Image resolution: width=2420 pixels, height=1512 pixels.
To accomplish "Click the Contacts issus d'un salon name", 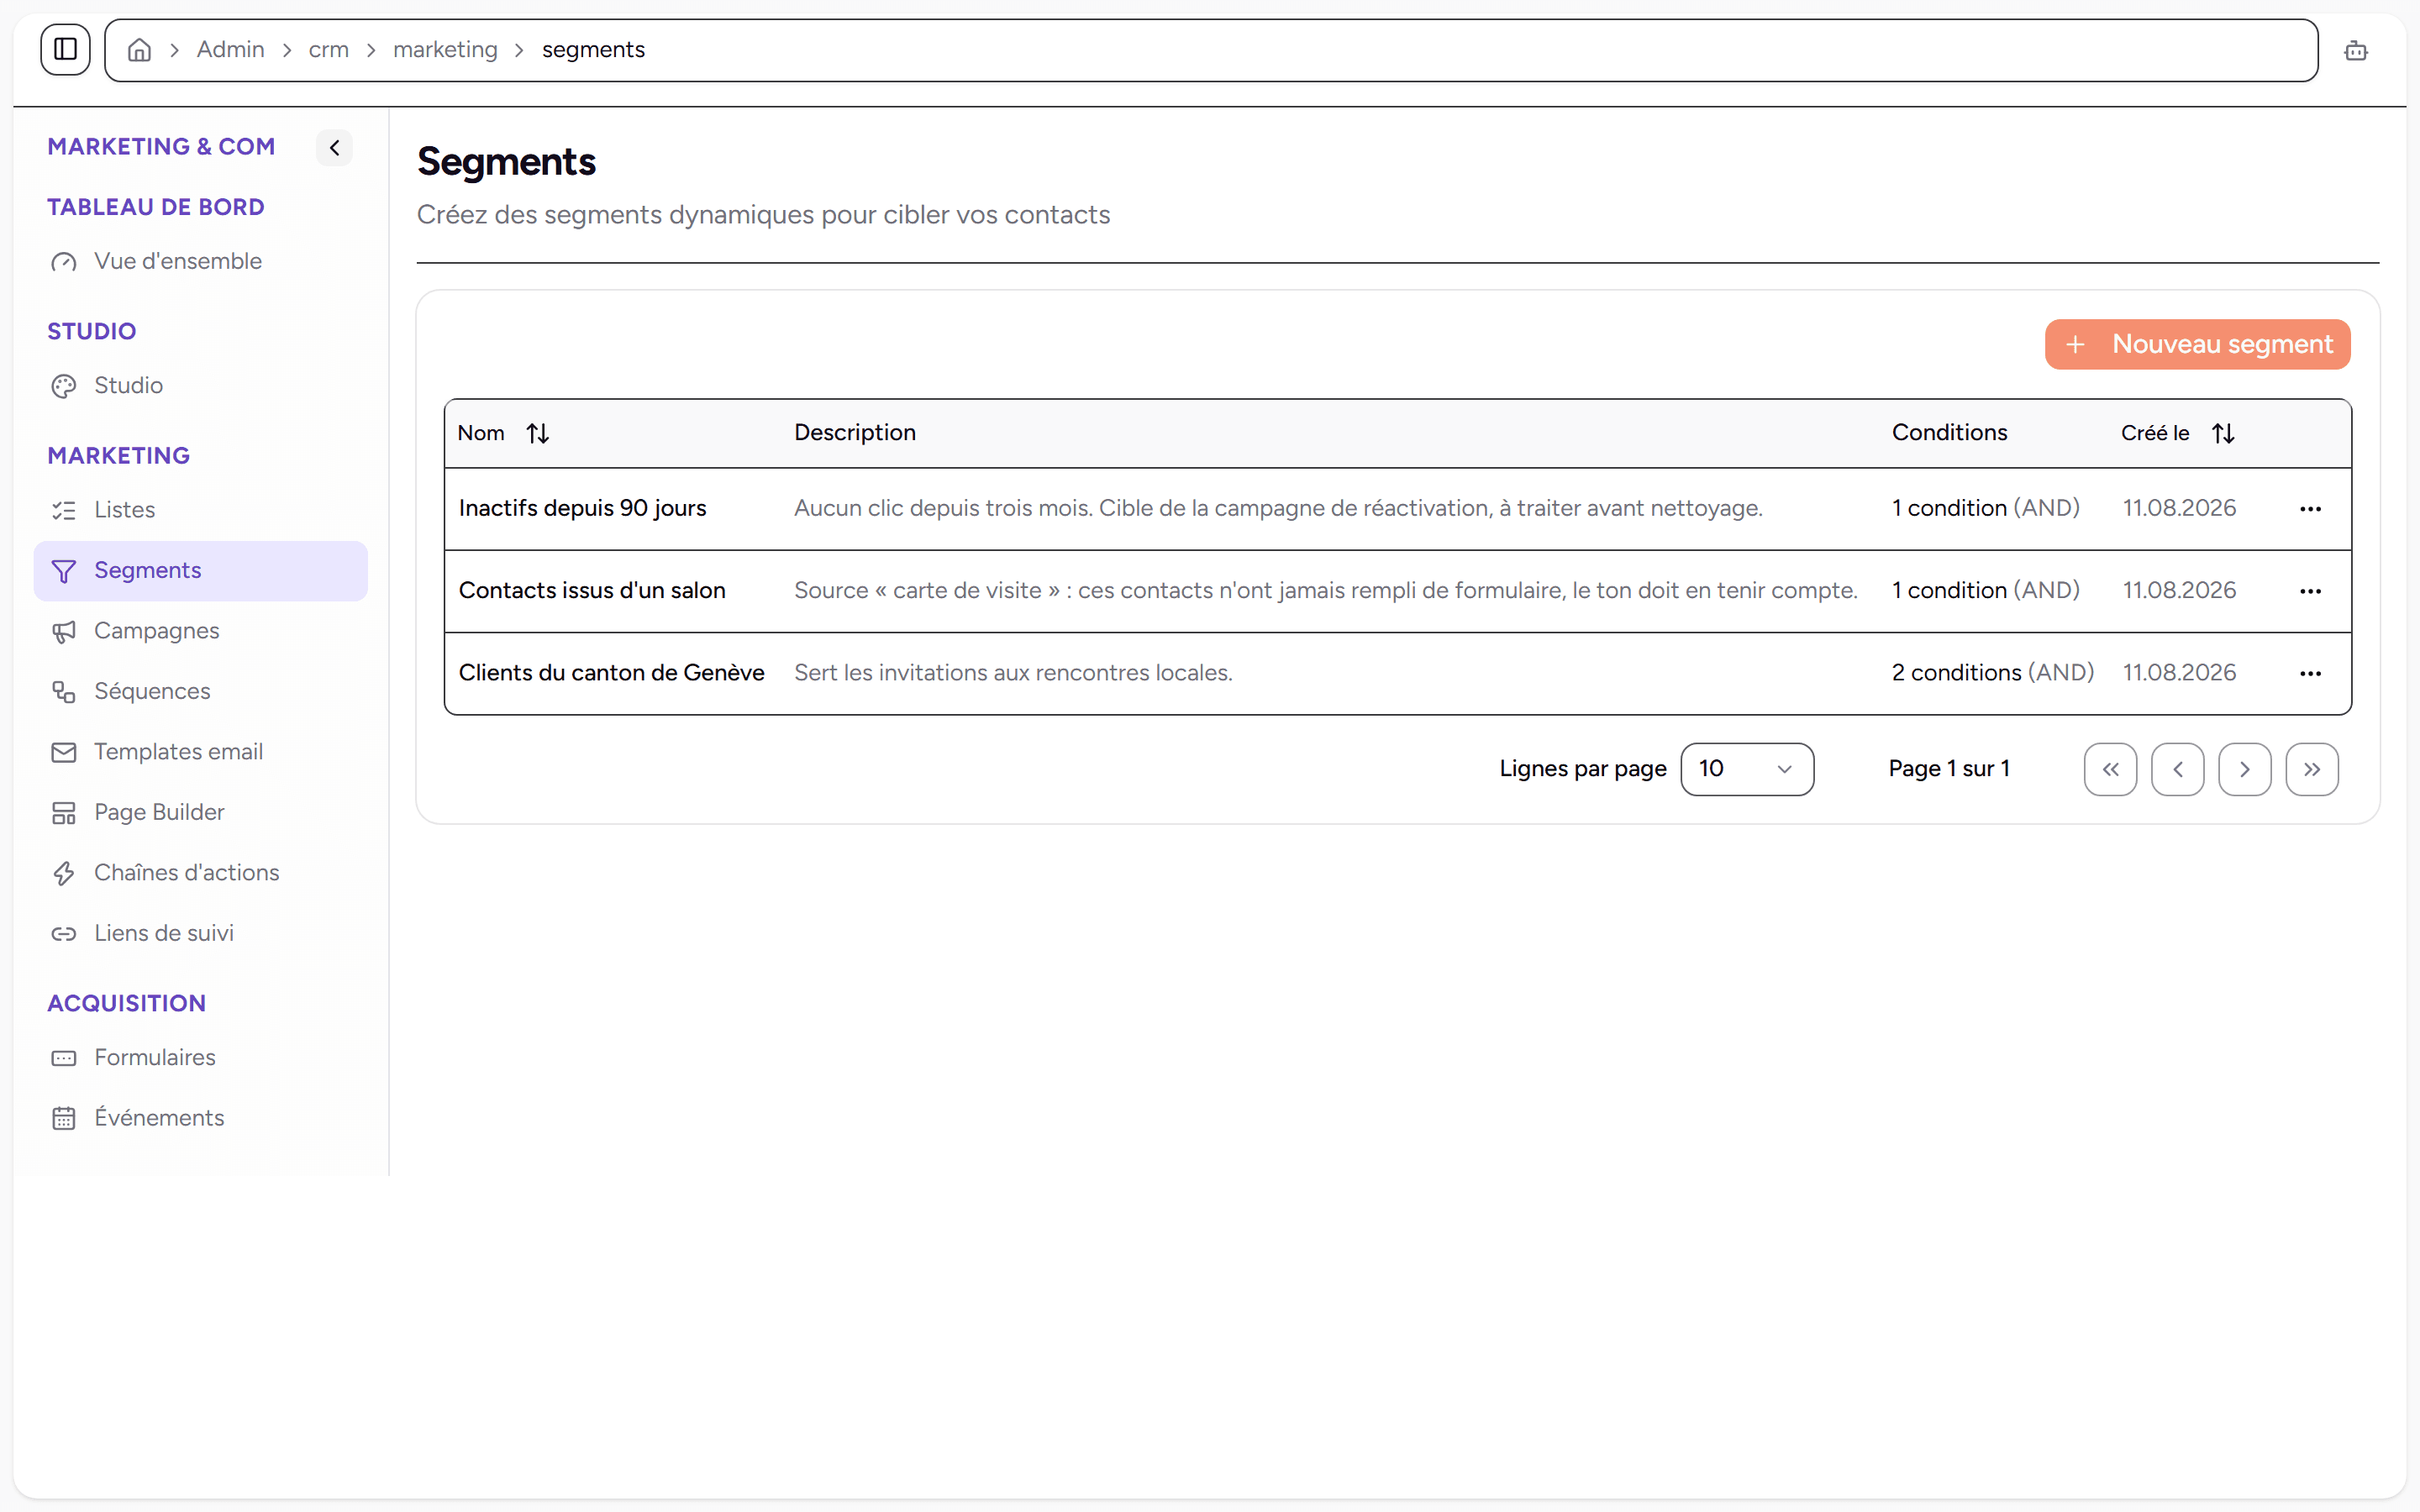I will tap(592, 590).
